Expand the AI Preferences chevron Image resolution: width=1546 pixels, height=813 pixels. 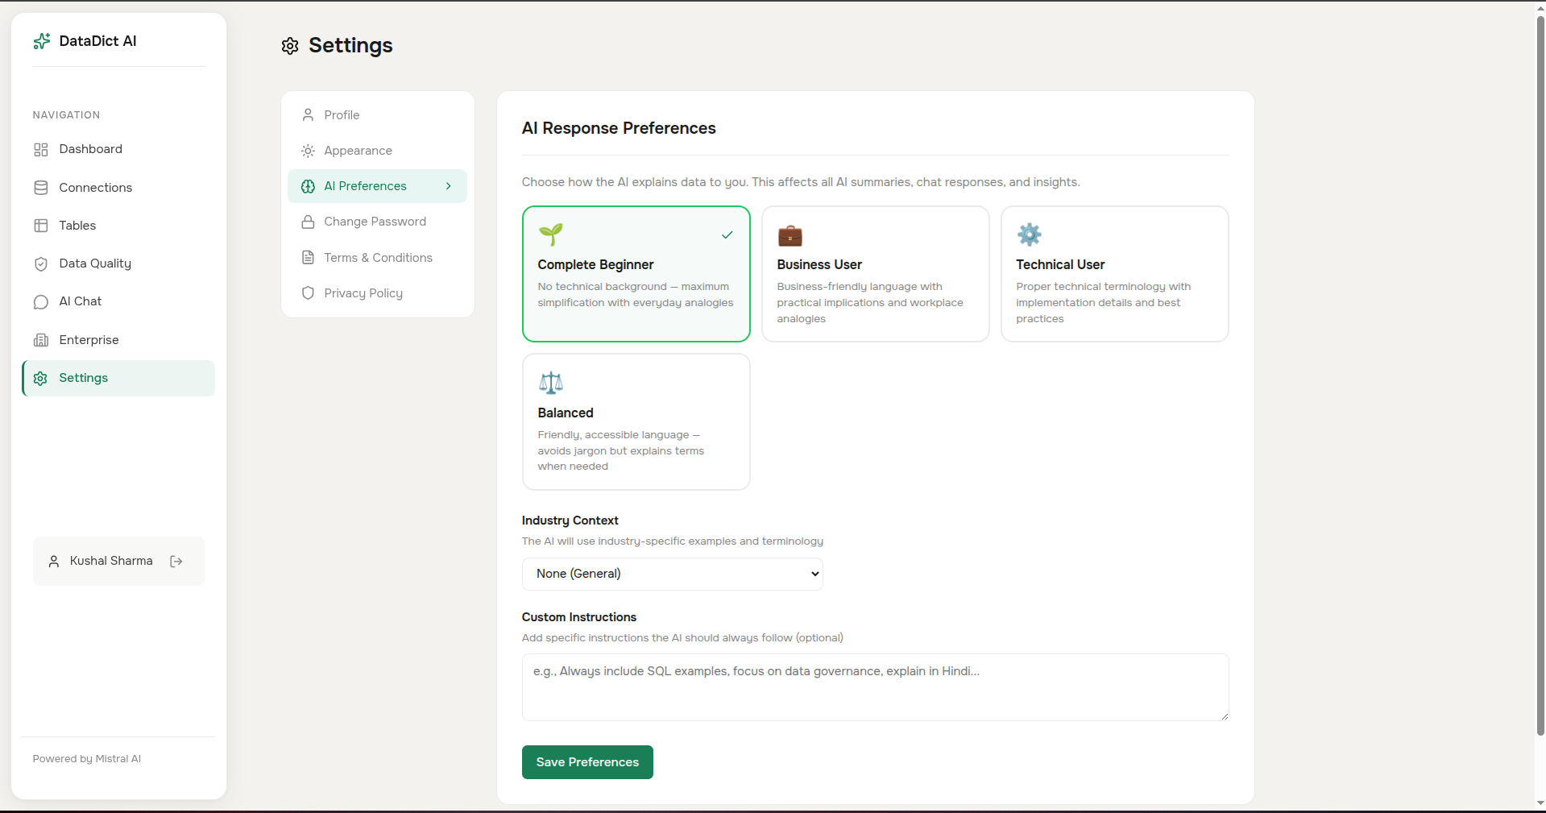(448, 186)
